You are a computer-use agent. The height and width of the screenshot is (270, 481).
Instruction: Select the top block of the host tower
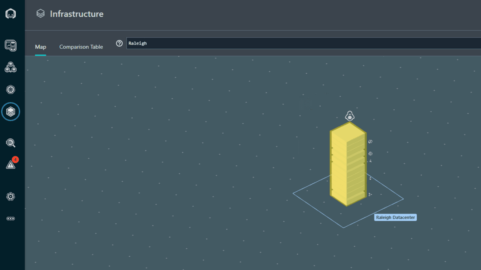[348, 132]
